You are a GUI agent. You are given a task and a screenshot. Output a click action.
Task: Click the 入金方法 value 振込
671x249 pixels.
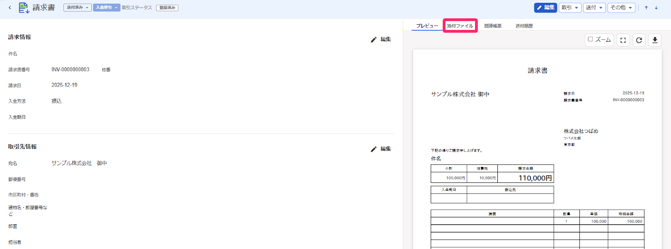tap(57, 101)
